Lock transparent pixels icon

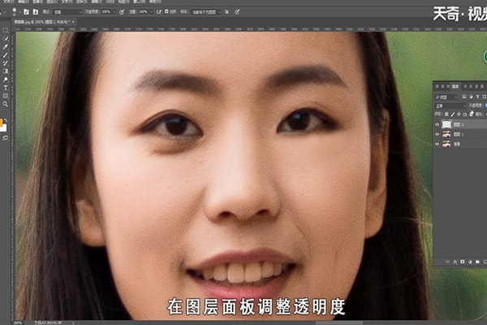tap(446, 115)
